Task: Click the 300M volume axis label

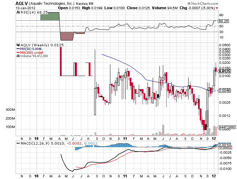Action: pos(10,110)
